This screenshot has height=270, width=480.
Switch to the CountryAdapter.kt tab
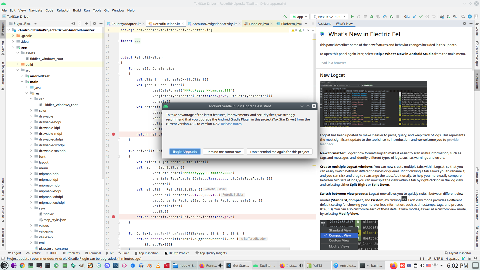coord(126,24)
